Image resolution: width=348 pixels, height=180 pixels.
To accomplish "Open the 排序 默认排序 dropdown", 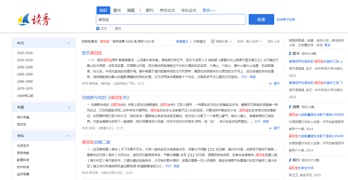I will click(x=250, y=41).
